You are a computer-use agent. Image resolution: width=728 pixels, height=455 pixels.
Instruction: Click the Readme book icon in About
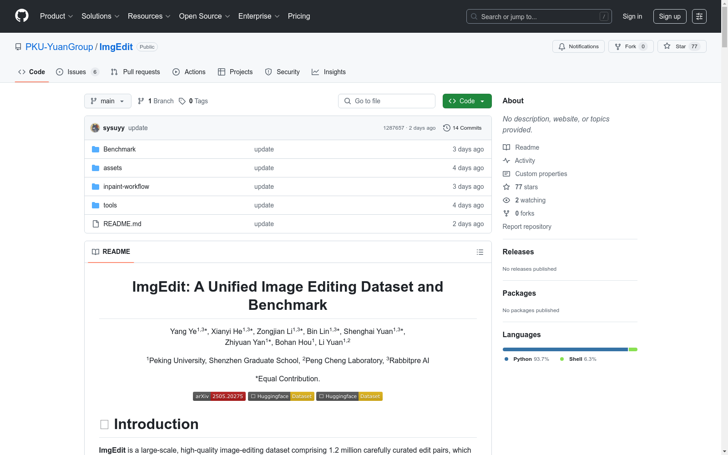[x=506, y=147]
